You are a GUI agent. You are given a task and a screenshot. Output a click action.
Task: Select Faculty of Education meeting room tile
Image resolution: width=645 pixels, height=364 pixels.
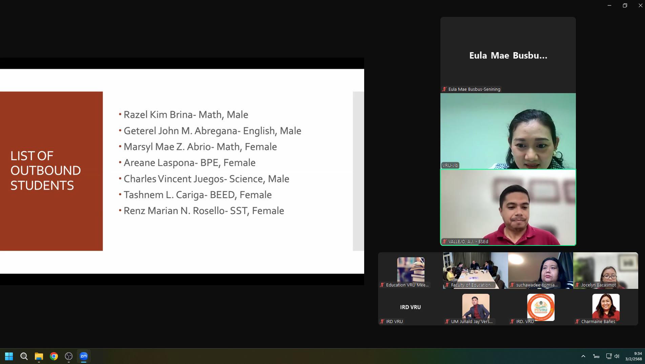pyautogui.click(x=475, y=270)
